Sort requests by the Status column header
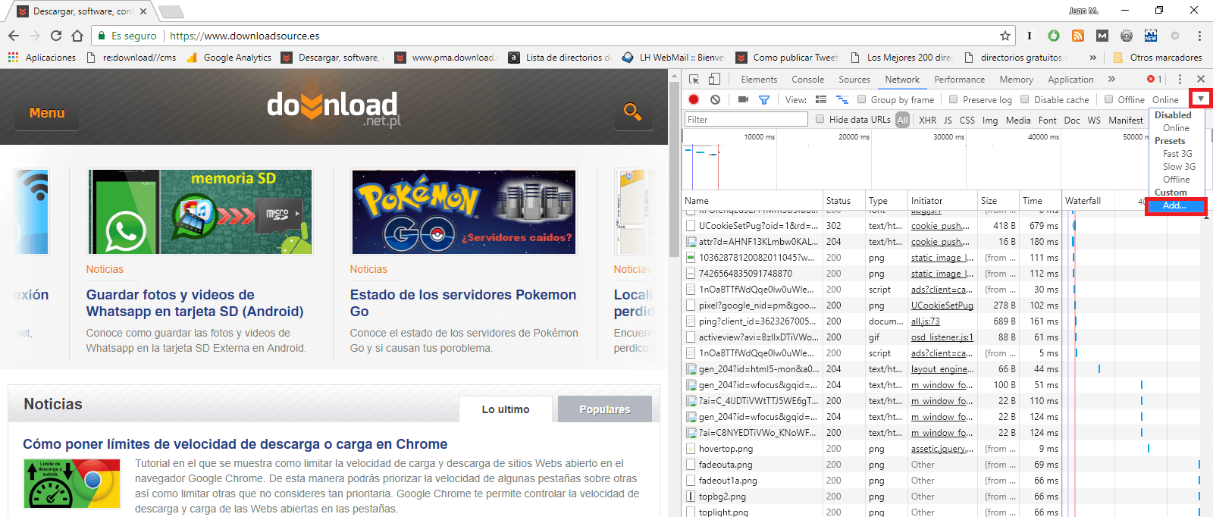This screenshot has height=517, width=1213. pos(843,201)
